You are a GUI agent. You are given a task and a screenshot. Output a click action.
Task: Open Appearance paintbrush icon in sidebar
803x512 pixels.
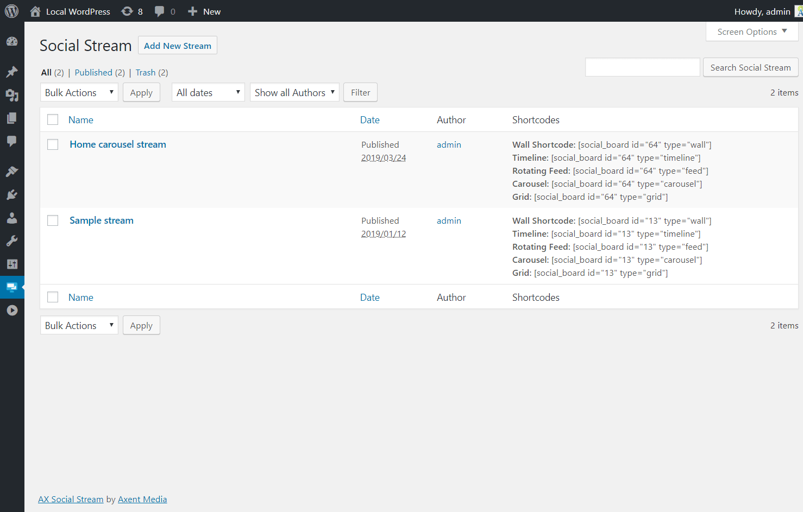click(x=12, y=172)
